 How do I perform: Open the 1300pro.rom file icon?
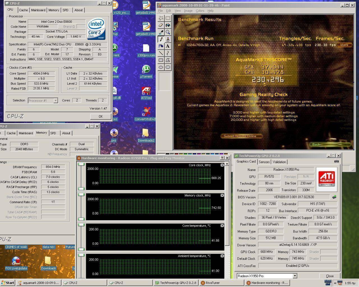(146, 50)
